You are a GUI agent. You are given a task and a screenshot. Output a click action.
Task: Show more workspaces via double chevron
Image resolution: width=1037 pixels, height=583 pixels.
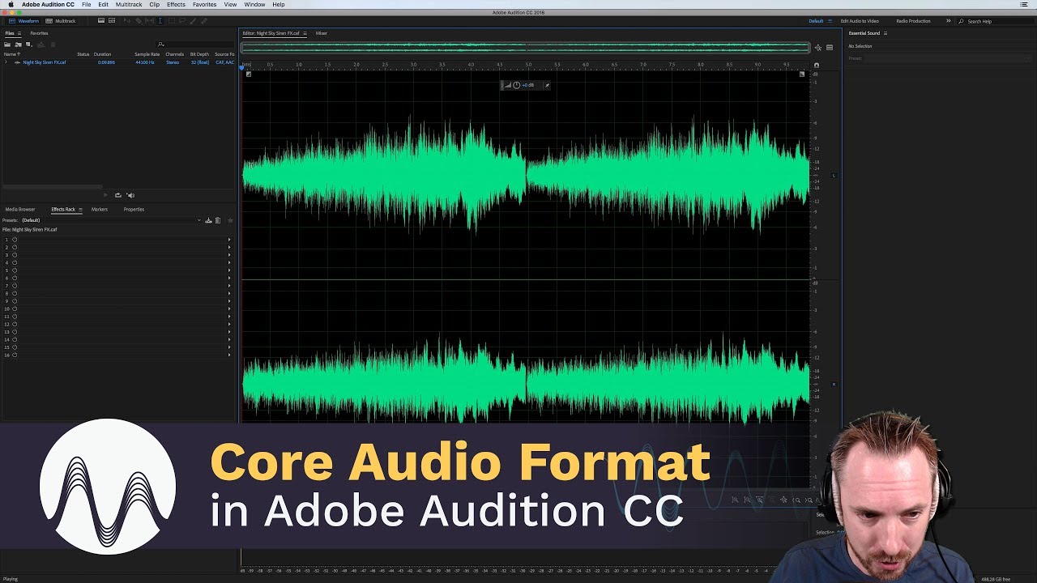[x=948, y=21]
